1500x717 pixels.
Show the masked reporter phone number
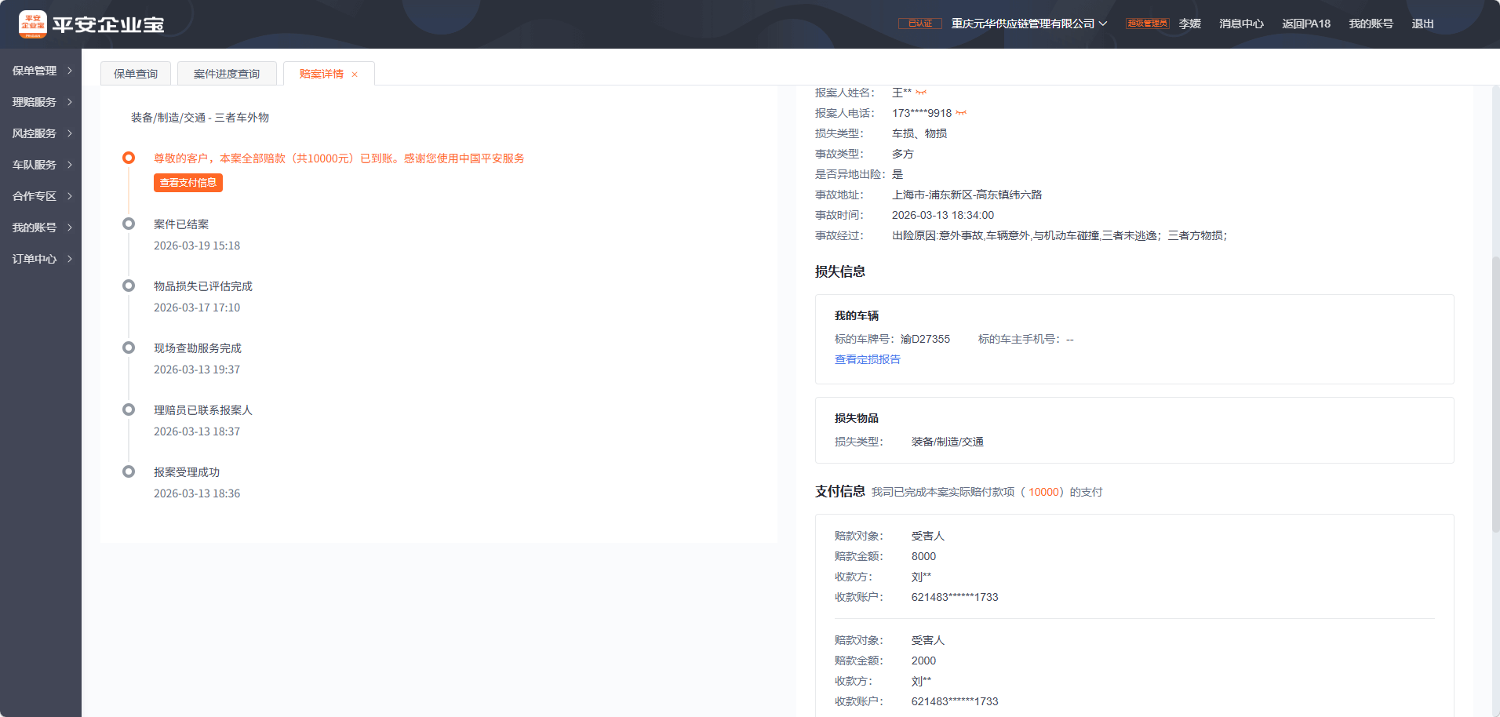click(x=961, y=113)
